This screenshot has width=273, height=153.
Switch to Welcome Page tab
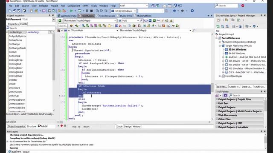[x=67, y=16]
